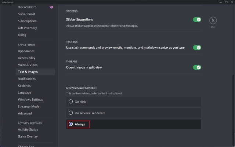Choose On servers I moderate radio option

point(134,113)
